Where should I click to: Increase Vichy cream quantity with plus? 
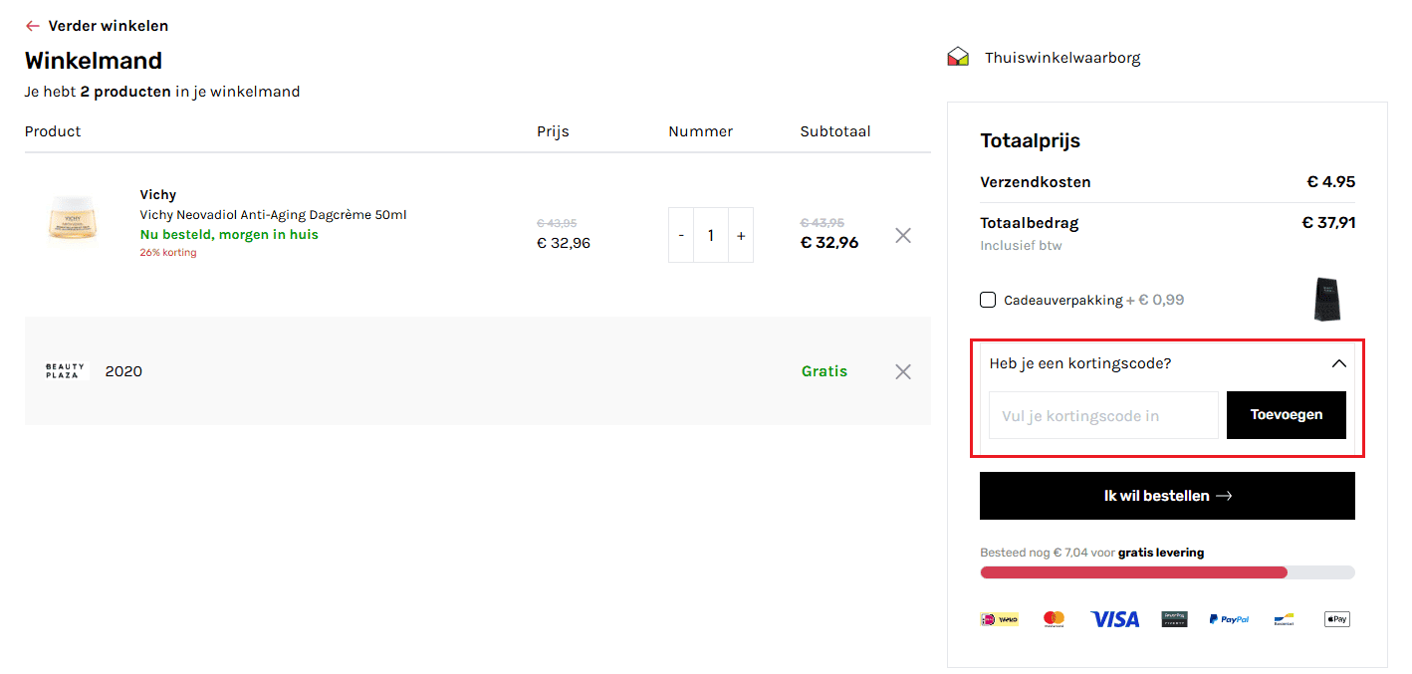tap(741, 235)
